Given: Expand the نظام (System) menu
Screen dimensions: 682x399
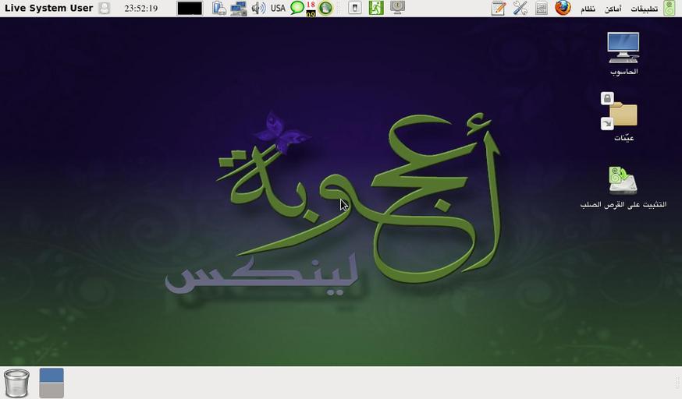Looking at the screenshot, I should (x=588, y=9).
